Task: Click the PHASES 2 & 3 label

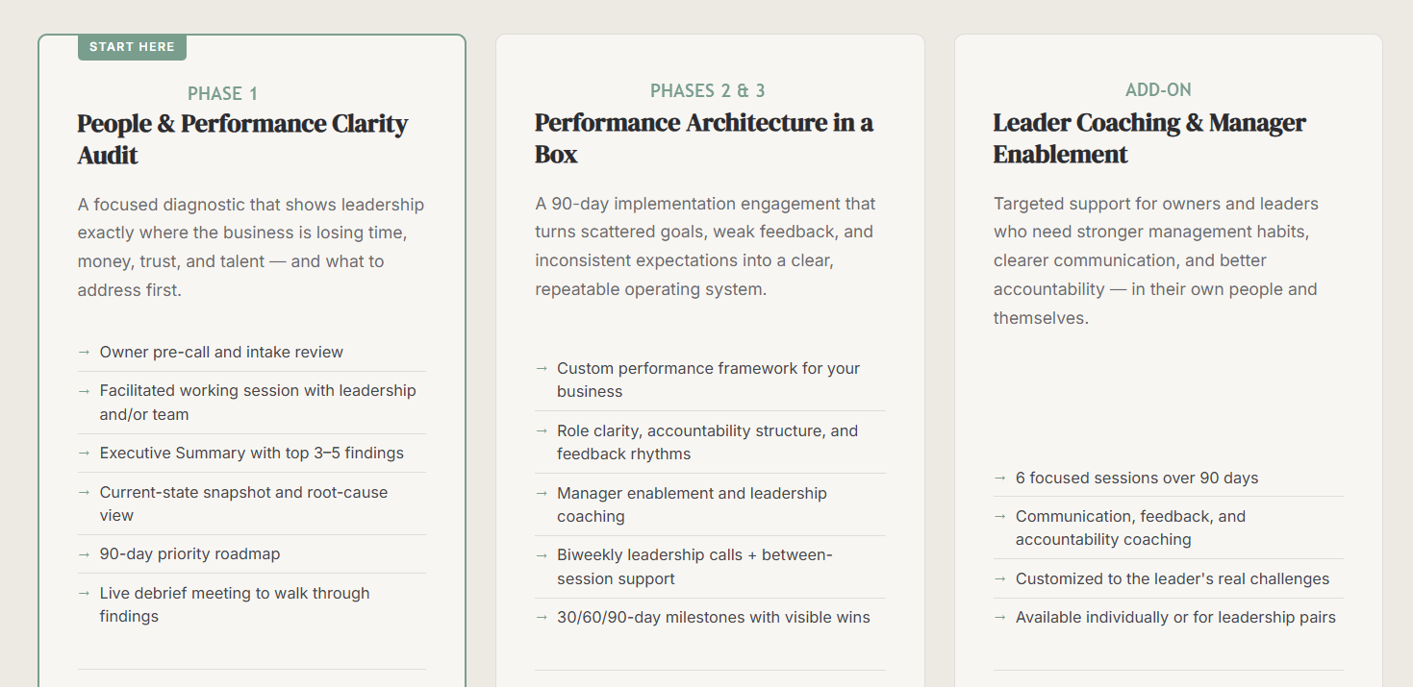Action: [708, 90]
